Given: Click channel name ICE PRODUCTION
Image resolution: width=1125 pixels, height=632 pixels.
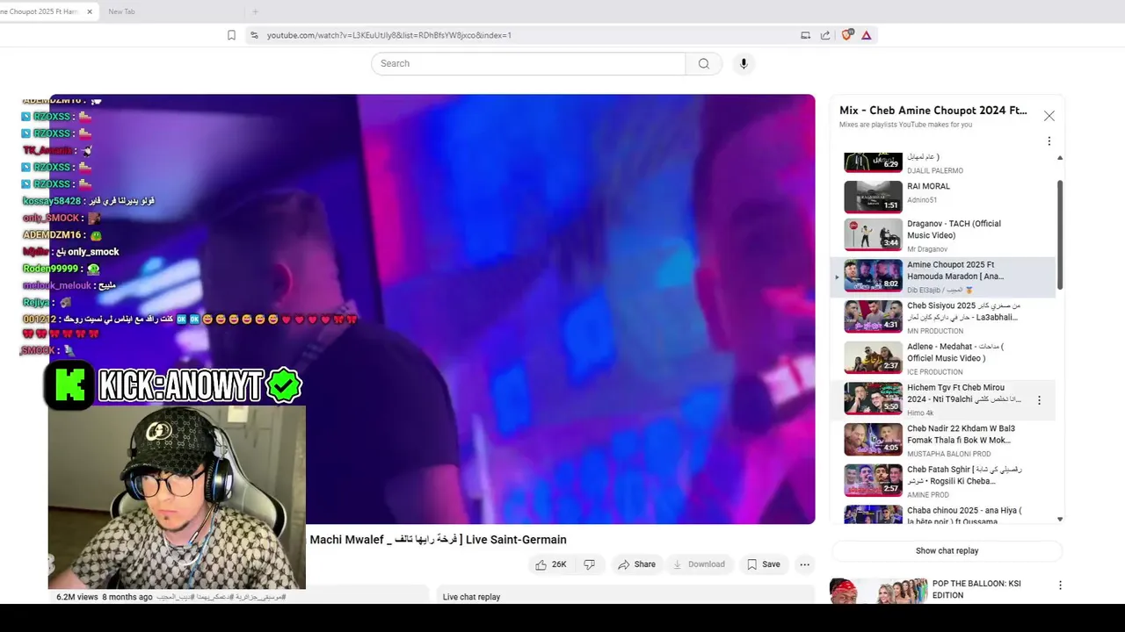Looking at the screenshot, I should (935, 372).
